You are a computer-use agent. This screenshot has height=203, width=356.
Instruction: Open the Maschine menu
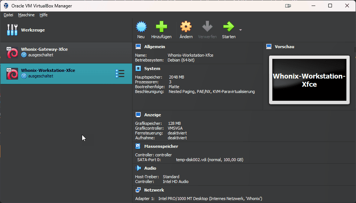click(x=26, y=15)
